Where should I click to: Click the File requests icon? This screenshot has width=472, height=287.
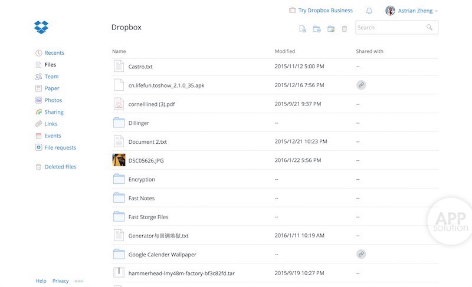click(38, 147)
